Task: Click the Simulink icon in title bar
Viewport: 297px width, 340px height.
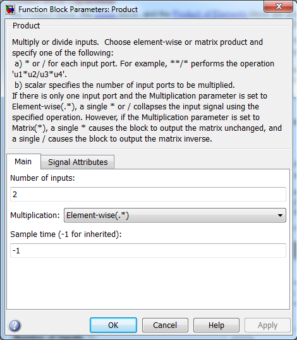Action: 10,9
